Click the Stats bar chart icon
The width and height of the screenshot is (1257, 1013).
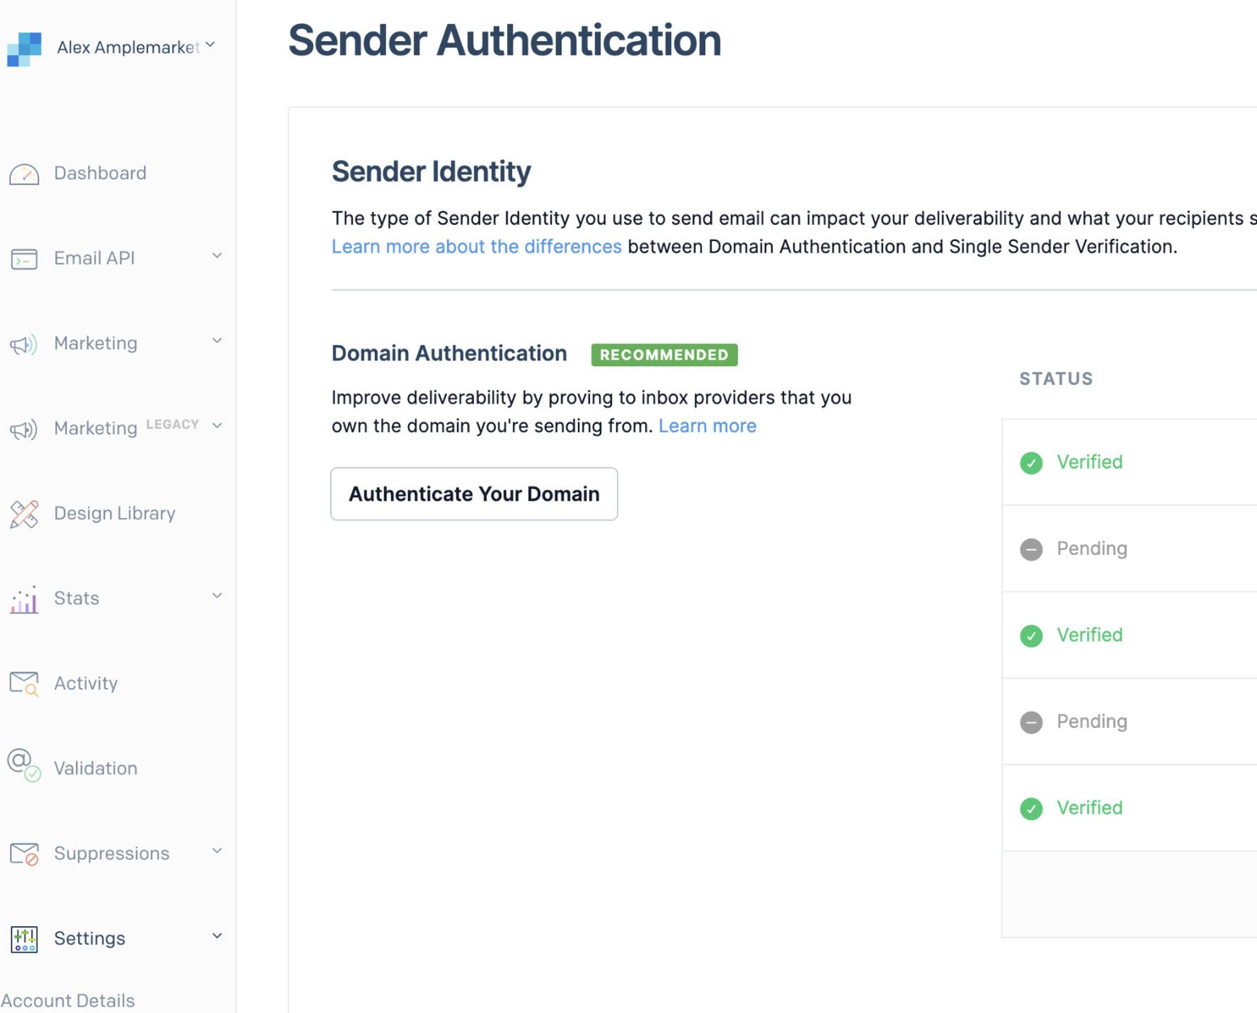tap(24, 599)
